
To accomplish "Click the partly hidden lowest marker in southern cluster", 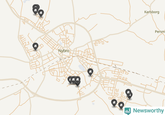I will coord(78,85).
